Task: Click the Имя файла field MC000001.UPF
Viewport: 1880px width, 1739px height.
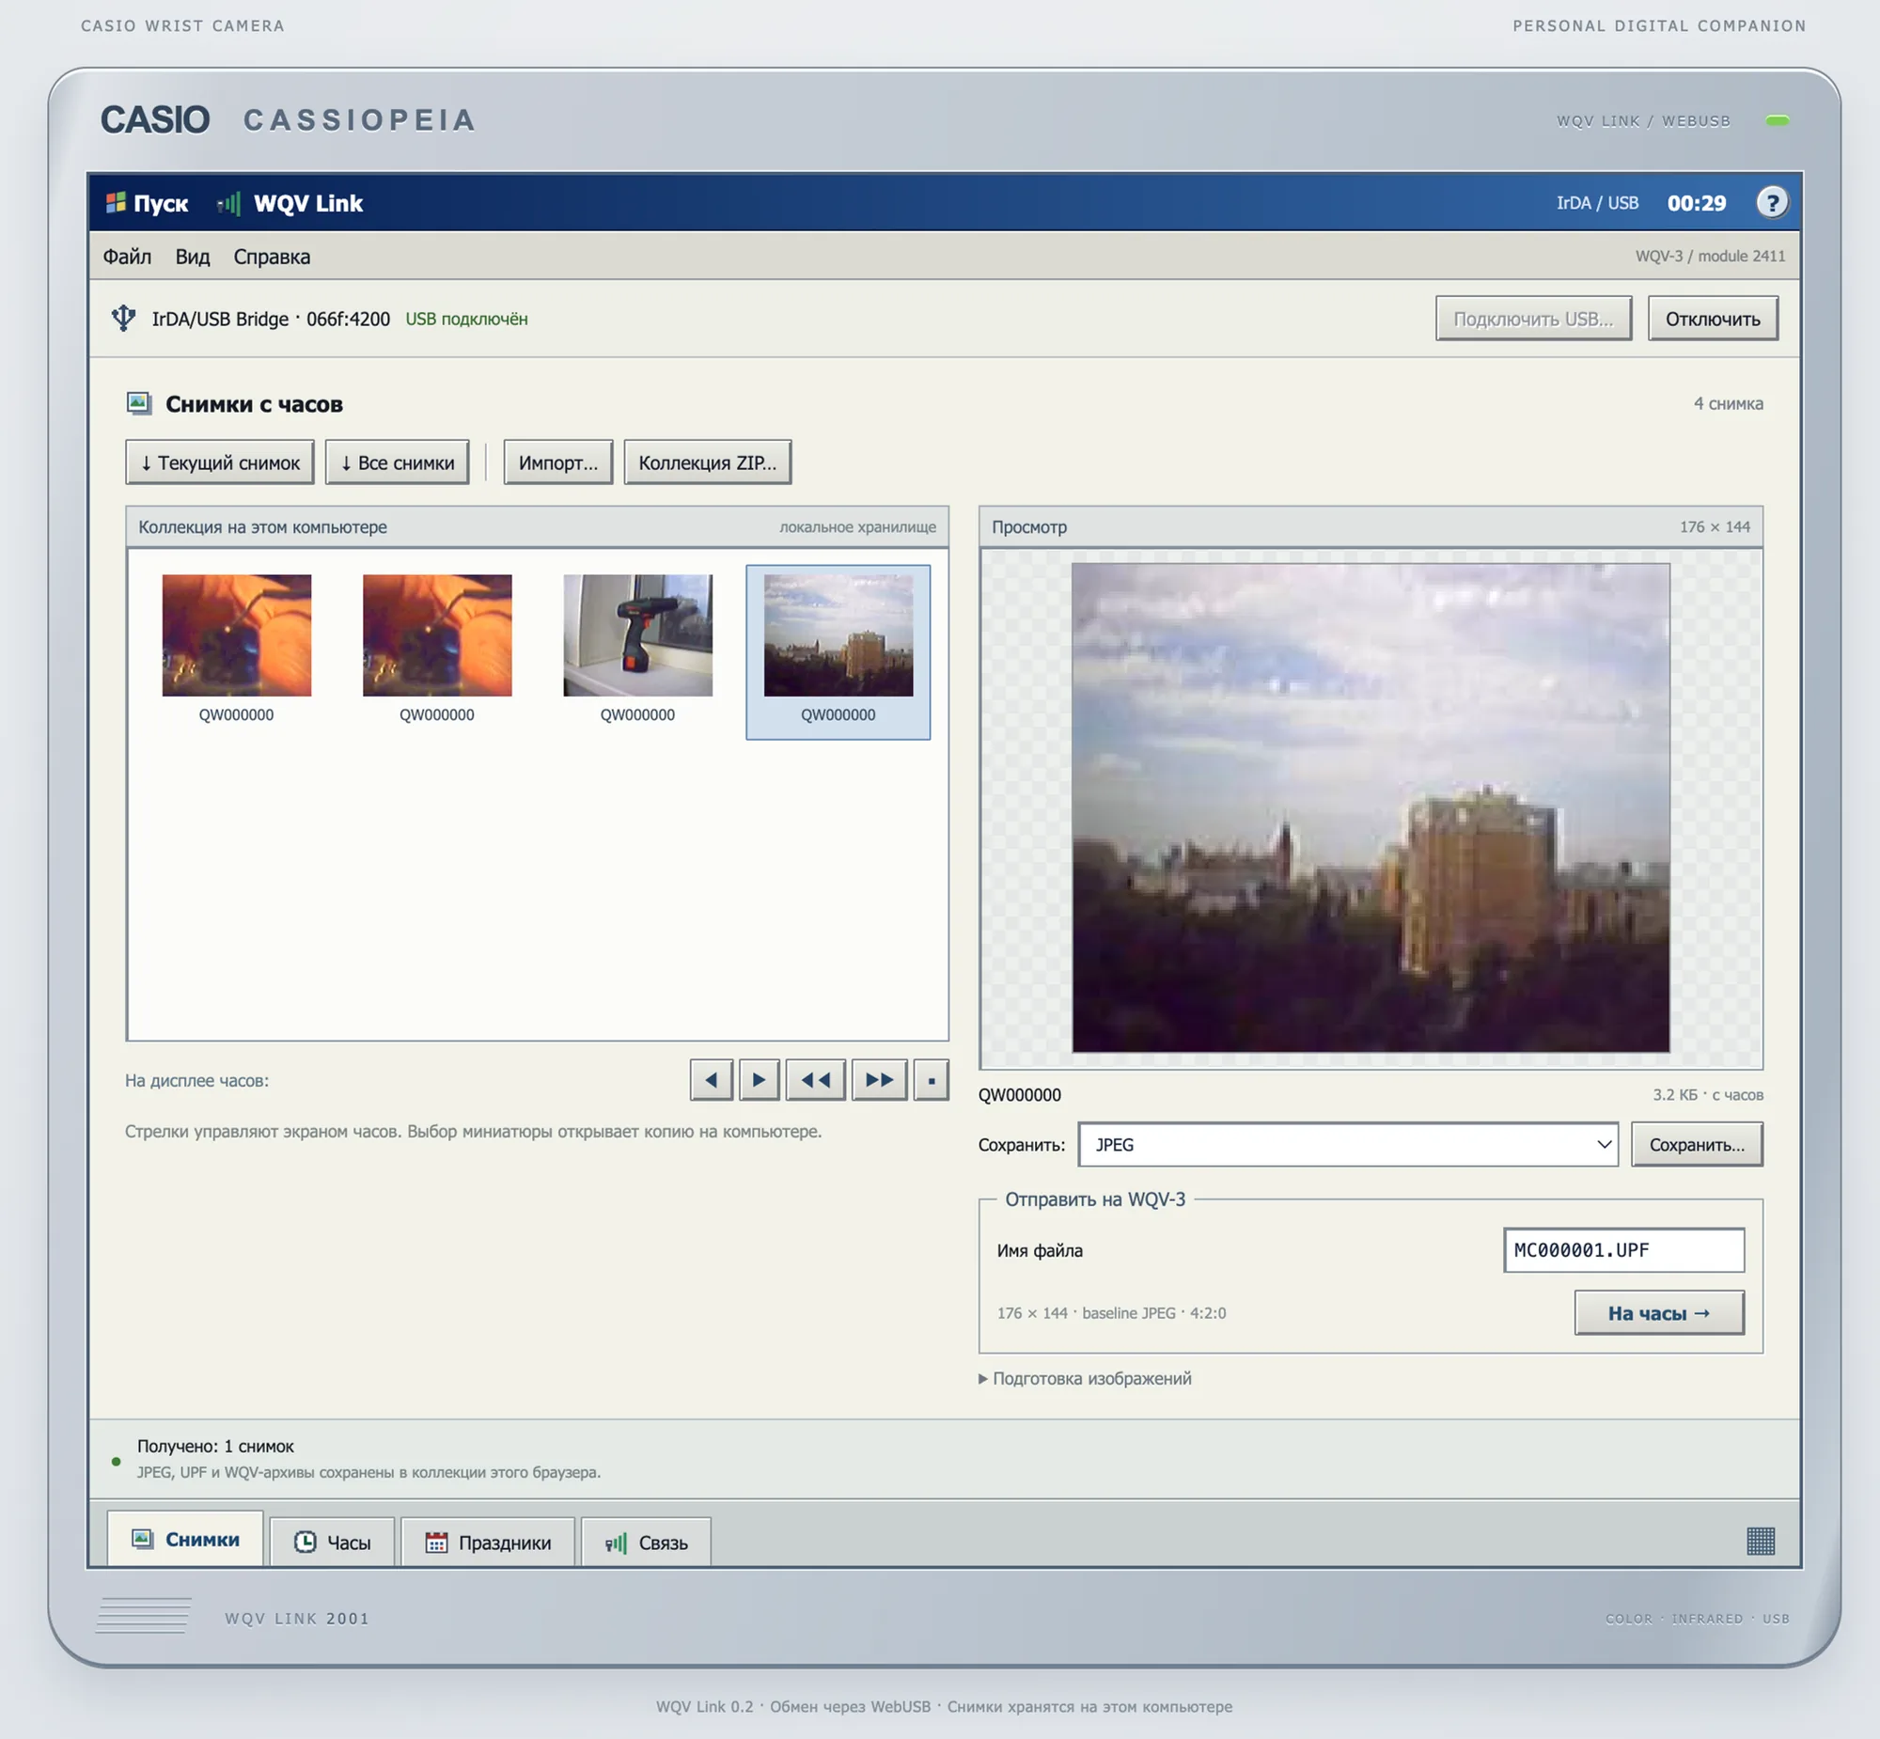Action: click(1623, 1249)
